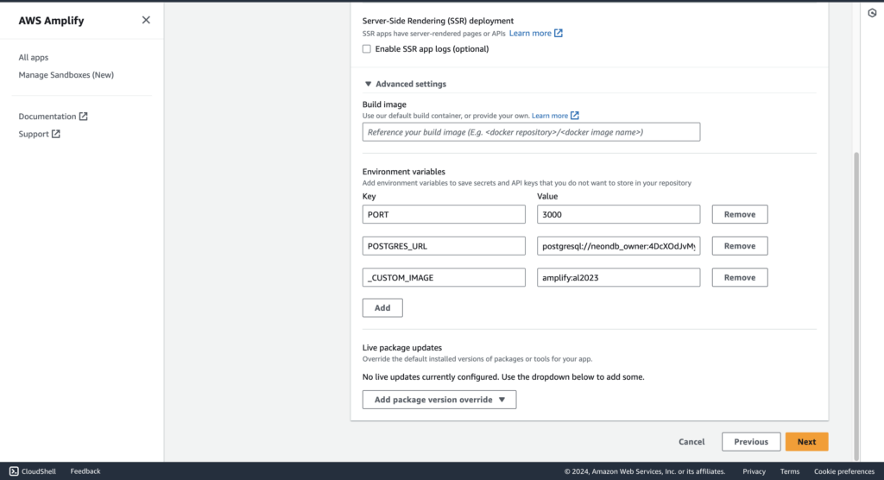Click the external link icon beside Documentation
Image resolution: width=884 pixels, height=480 pixels.
point(84,117)
